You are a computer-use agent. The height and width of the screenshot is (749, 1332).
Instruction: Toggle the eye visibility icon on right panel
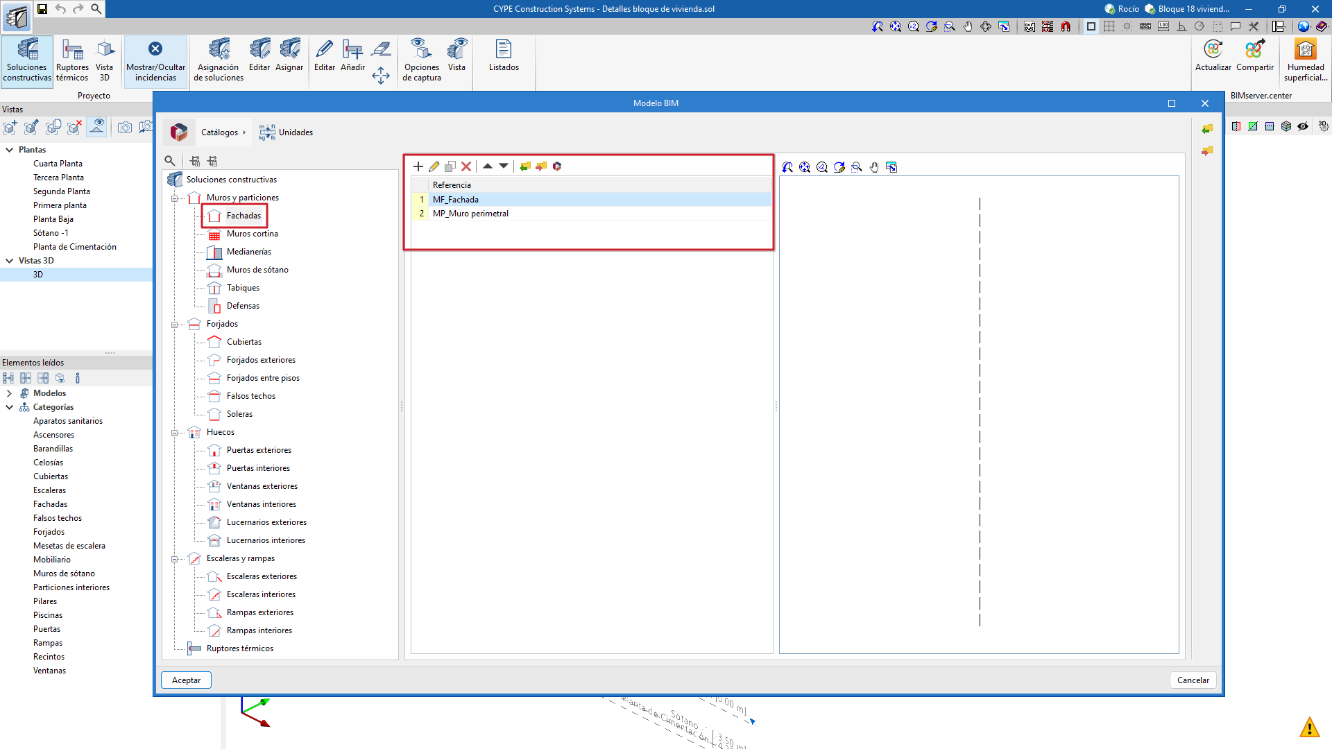[1303, 126]
